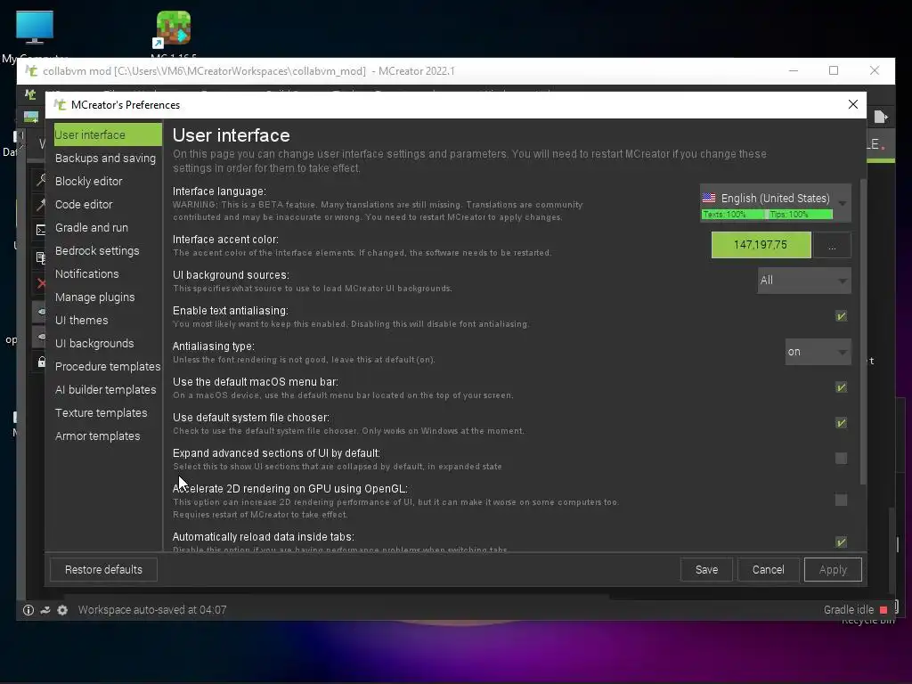Click Workspace auto-saved at 04:07 status text
The image size is (912, 684).
152,609
